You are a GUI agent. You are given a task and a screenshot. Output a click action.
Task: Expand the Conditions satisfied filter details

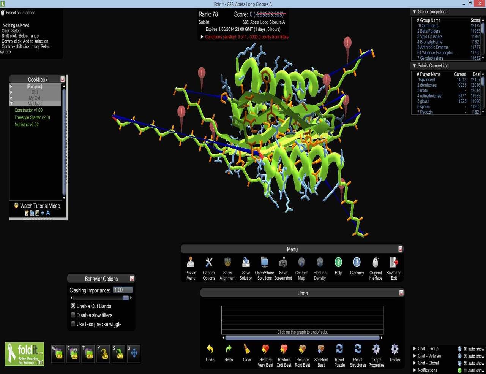(202, 37)
